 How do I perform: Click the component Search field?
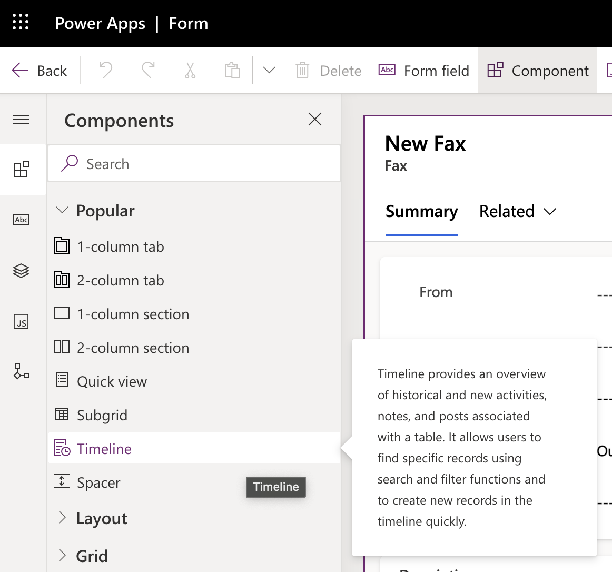194,164
